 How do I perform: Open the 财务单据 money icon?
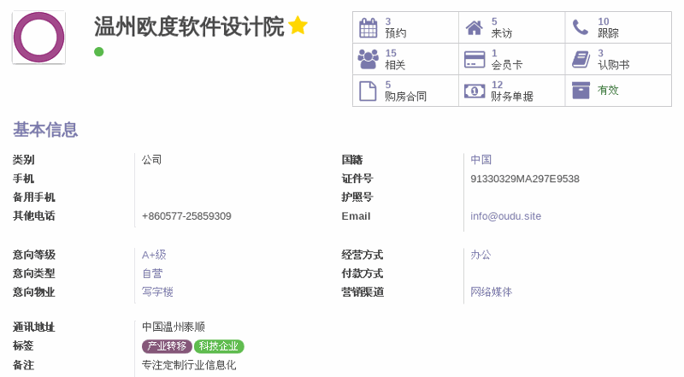pos(474,91)
